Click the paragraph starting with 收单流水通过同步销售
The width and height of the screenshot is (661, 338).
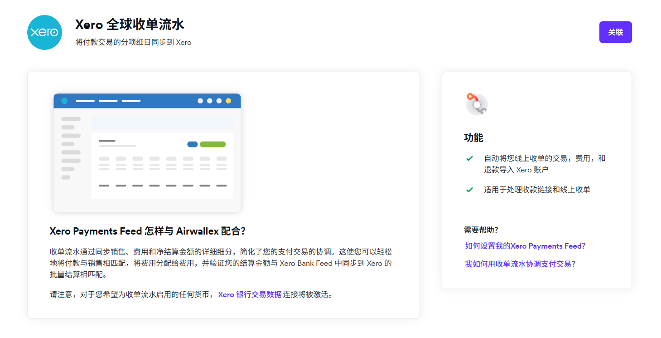(221, 263)
